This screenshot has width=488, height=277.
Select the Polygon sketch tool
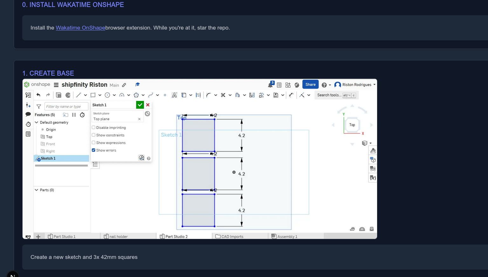click(136, 95)
